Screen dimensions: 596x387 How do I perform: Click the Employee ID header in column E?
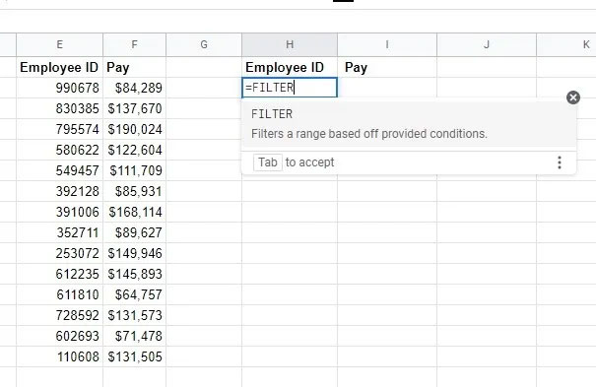coord(60,67)
